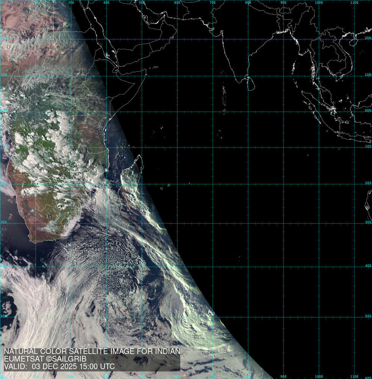Click the EUMETSAT ©SAILGRIB credit text
This screenshot has height=379, width=372.
[45, 359]
